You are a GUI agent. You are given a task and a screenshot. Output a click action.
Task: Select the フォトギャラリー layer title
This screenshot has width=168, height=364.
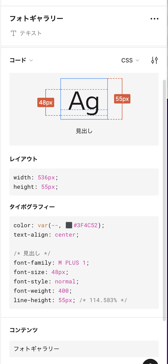tap(36, 18)
